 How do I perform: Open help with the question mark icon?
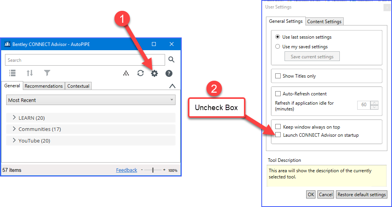point(169,73)
